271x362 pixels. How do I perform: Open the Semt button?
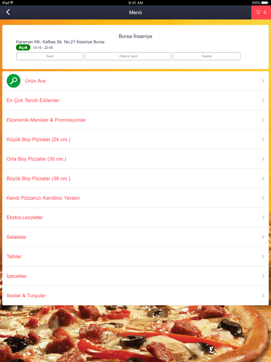pos(50,56)
